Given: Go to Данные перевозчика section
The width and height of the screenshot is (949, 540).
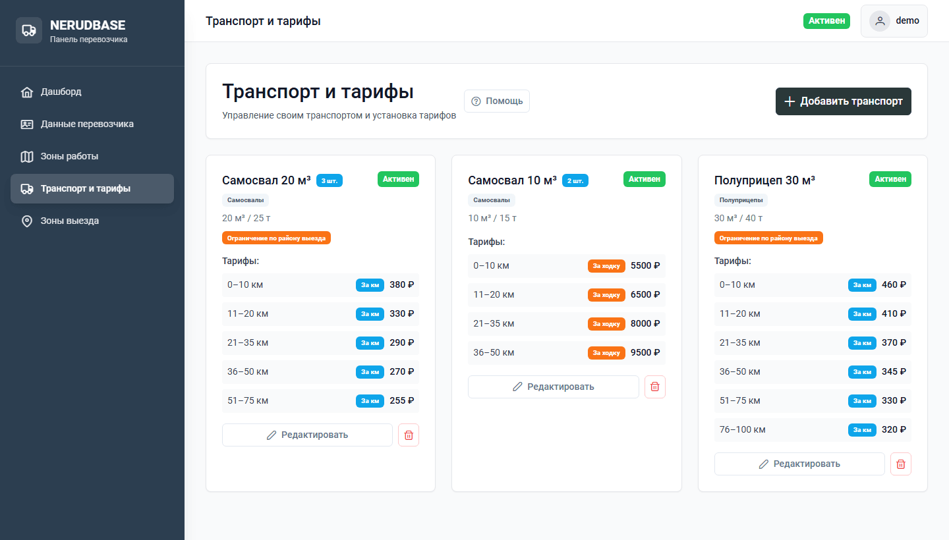Looking at the screenshot, I should tap(92, 124).
